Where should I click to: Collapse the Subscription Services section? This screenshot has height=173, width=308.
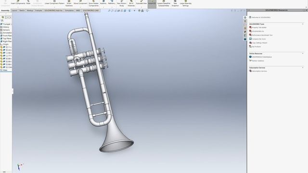[303, 68]
